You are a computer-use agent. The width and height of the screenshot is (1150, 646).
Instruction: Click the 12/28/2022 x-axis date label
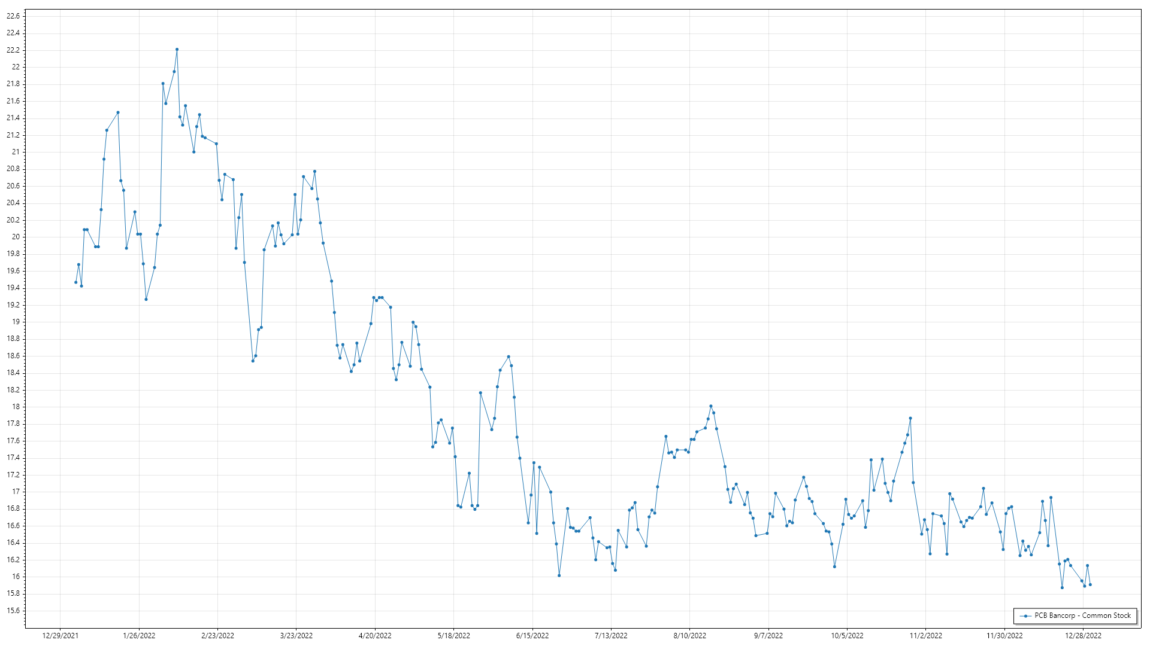pos(1083,636)
